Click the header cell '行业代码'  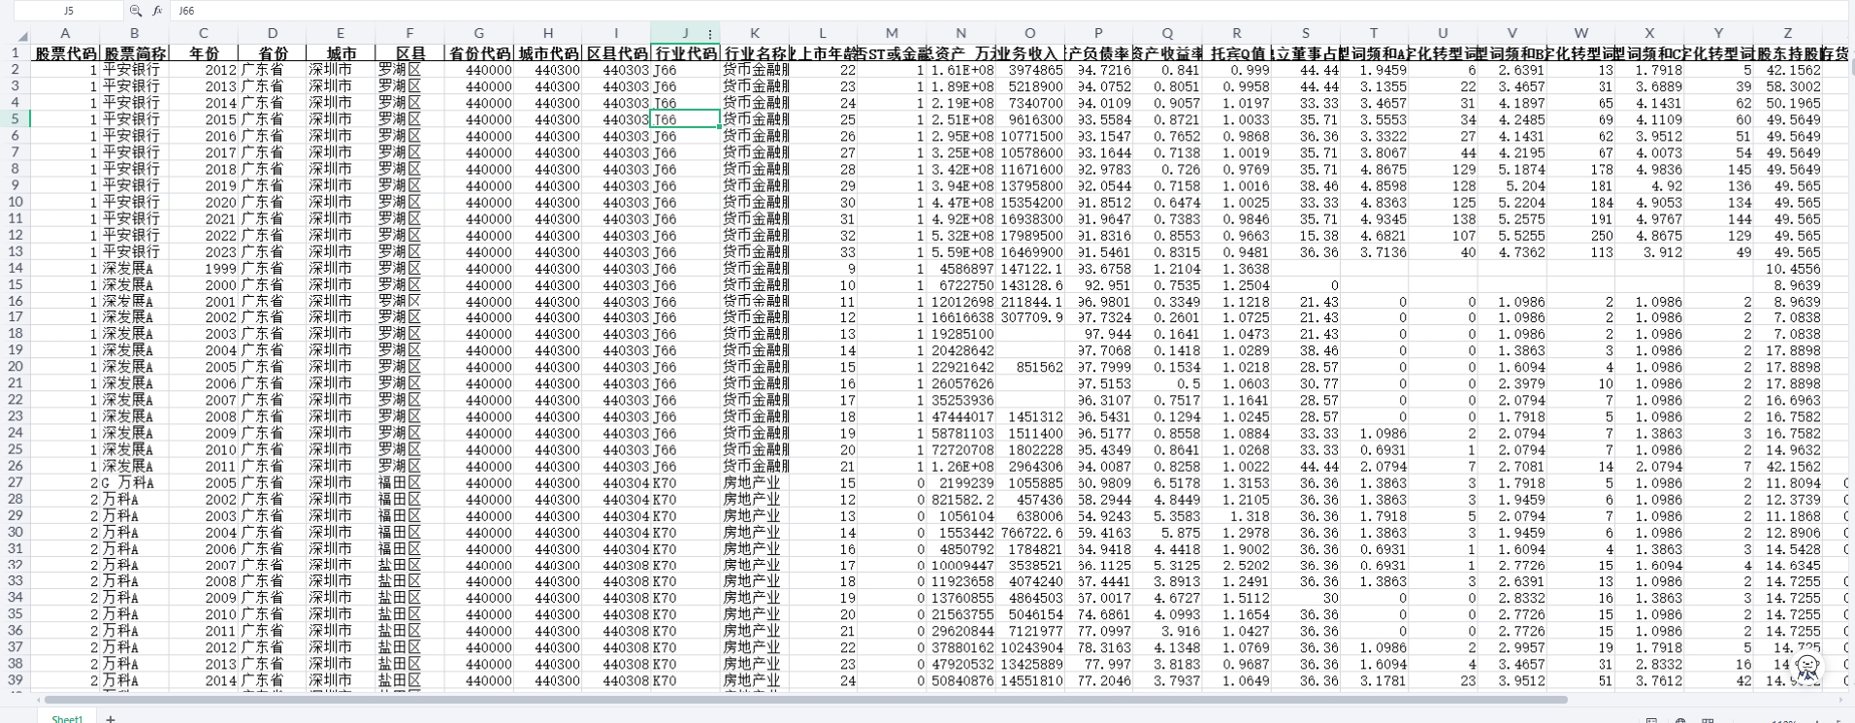685,53
